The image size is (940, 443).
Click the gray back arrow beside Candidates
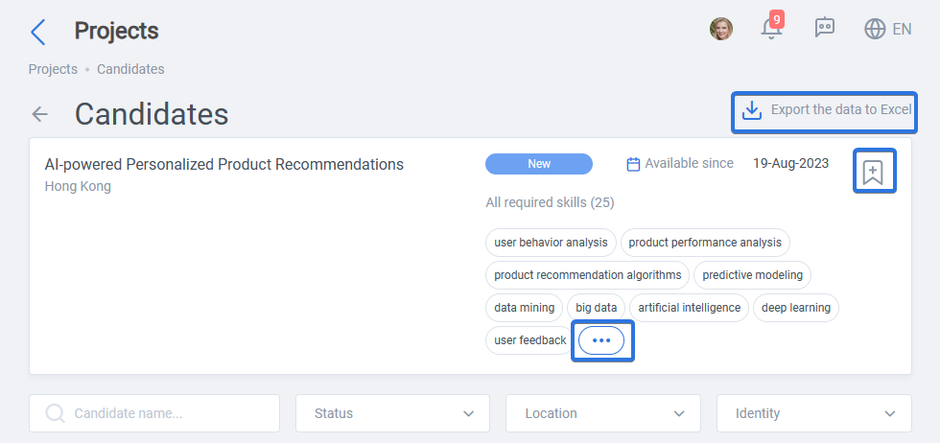(39, 114)
